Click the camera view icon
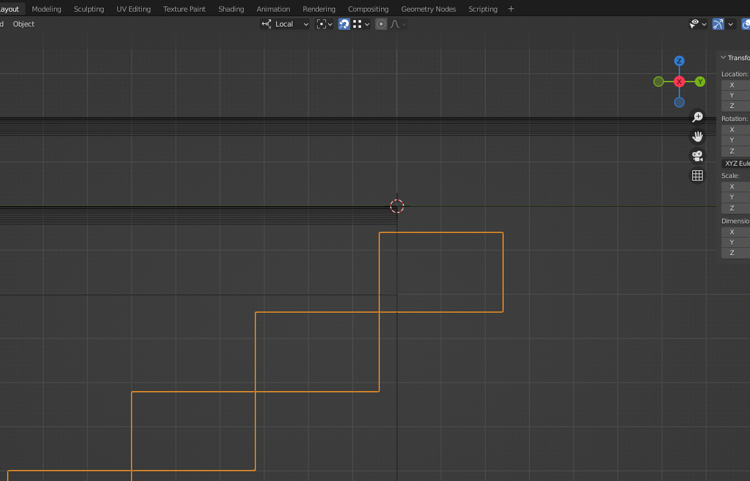The width and height of the screenshot is (750, 481). click(x=697, y=156)
